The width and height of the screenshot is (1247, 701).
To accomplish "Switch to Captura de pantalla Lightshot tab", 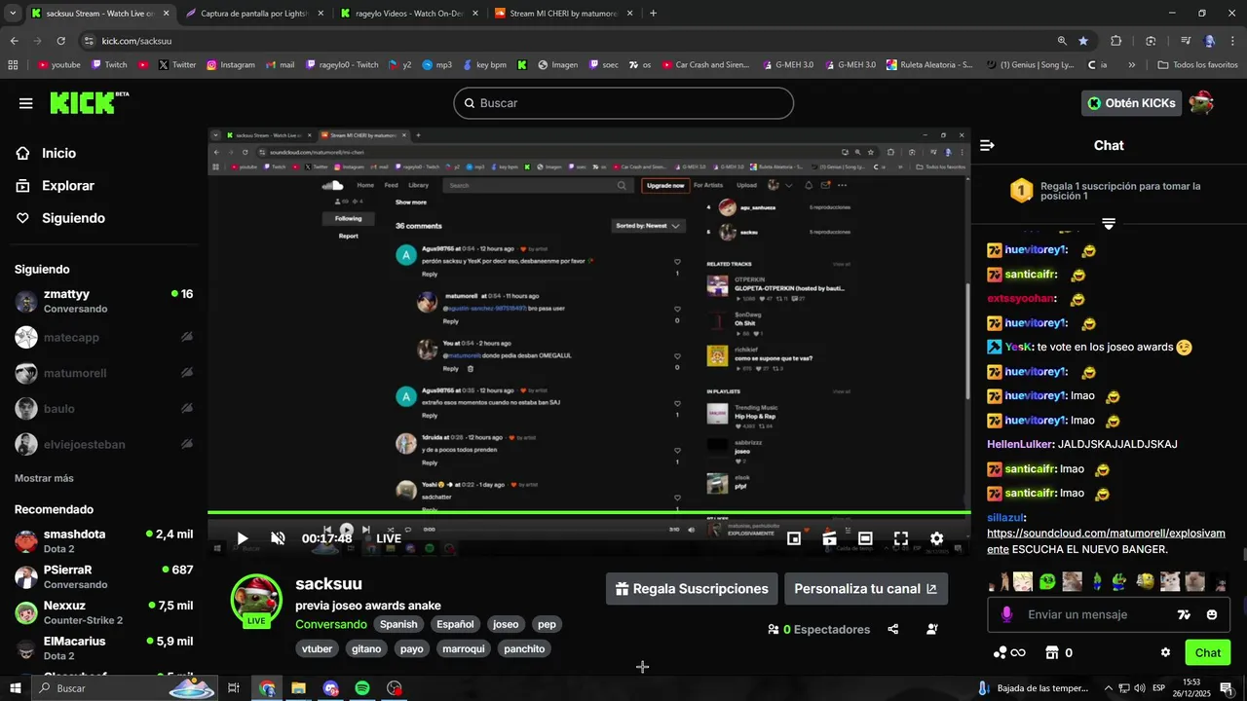I will tap(255, 14).
